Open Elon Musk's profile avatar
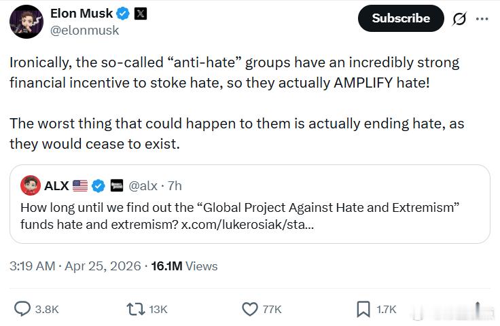 tap(26, 21)
